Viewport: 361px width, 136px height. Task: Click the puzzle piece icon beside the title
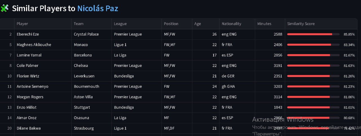5,8
